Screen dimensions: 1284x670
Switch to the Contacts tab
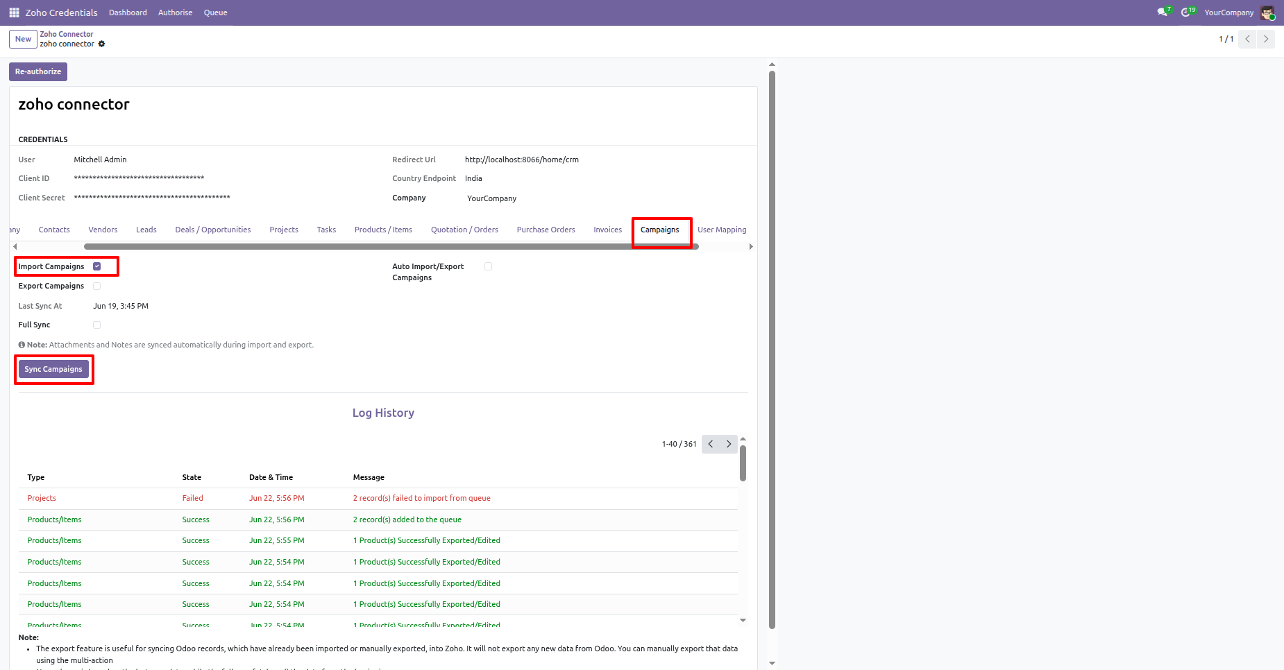coord(54,230)
